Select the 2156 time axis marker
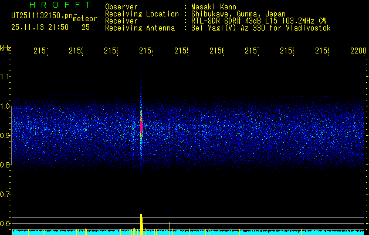The width and height of the screenshot is (369, 235). (x=216, y=51)
